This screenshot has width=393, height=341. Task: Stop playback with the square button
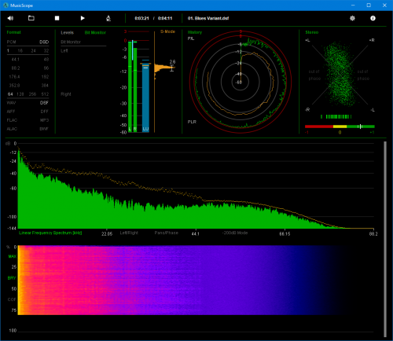57,18
